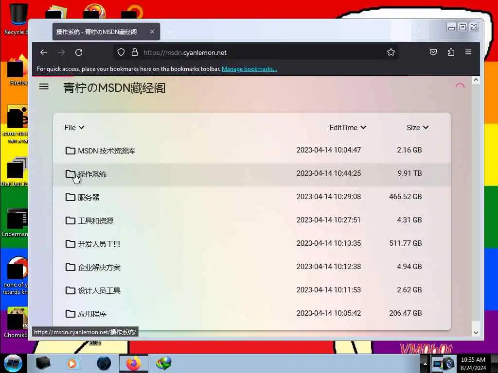
Task: Click the dark sphere taskbar icon
Action: [104, 363]
